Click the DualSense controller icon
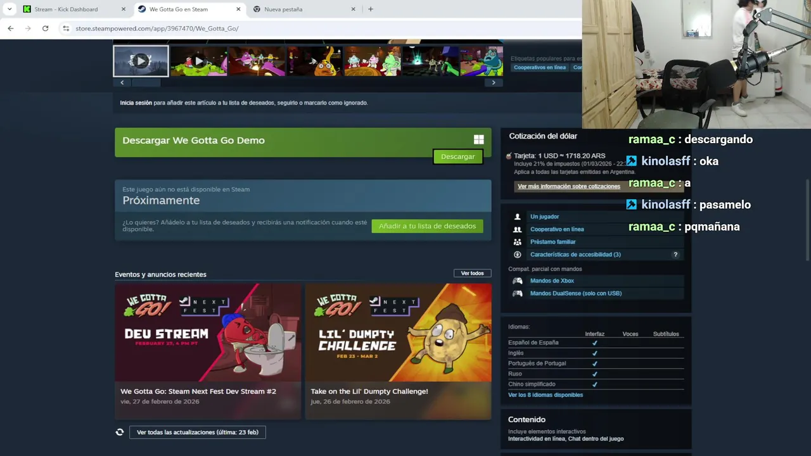 point(518,293)
